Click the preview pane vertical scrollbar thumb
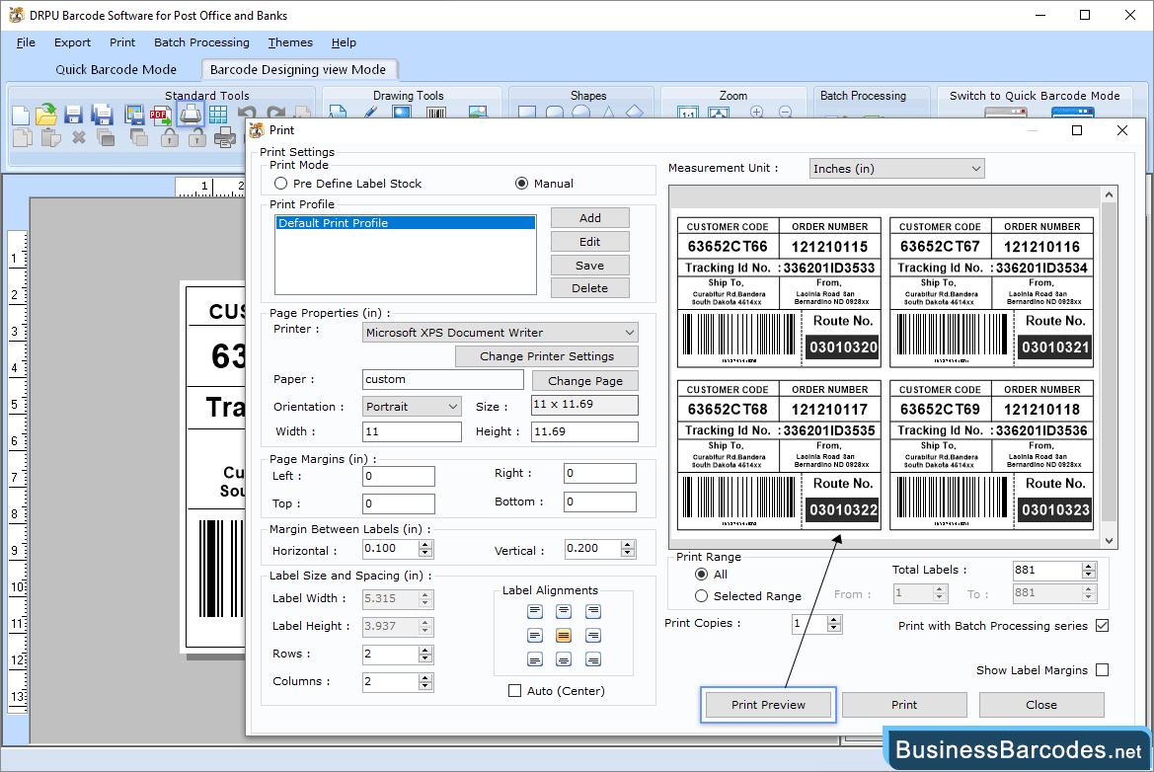Viewport: 1154px width, 772px height. (x=1110, y=364)
